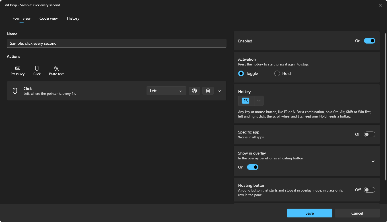Save the loop changes
This screenshot has width=387, height=222.
coord(310,213)
